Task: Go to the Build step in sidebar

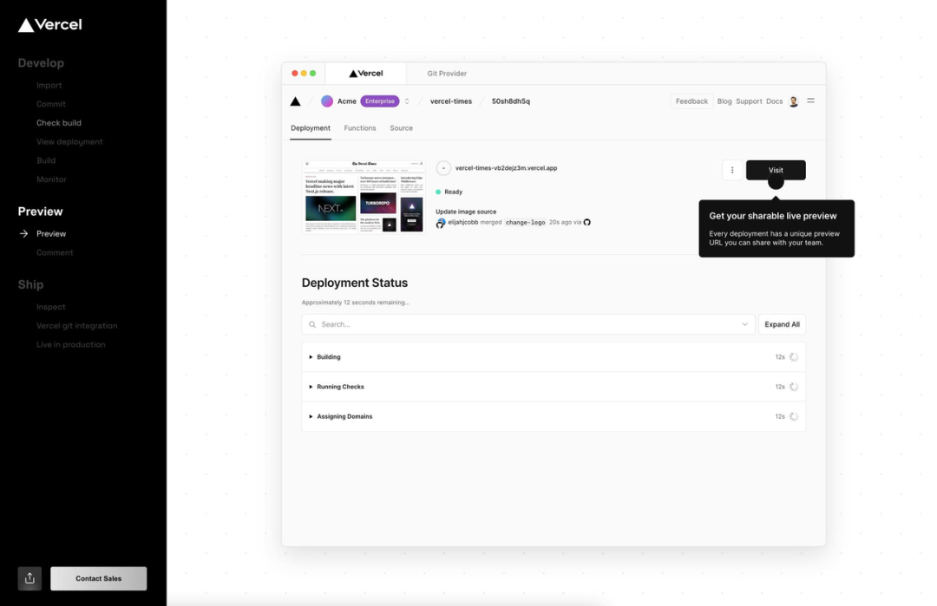Action: click(46, 160)
